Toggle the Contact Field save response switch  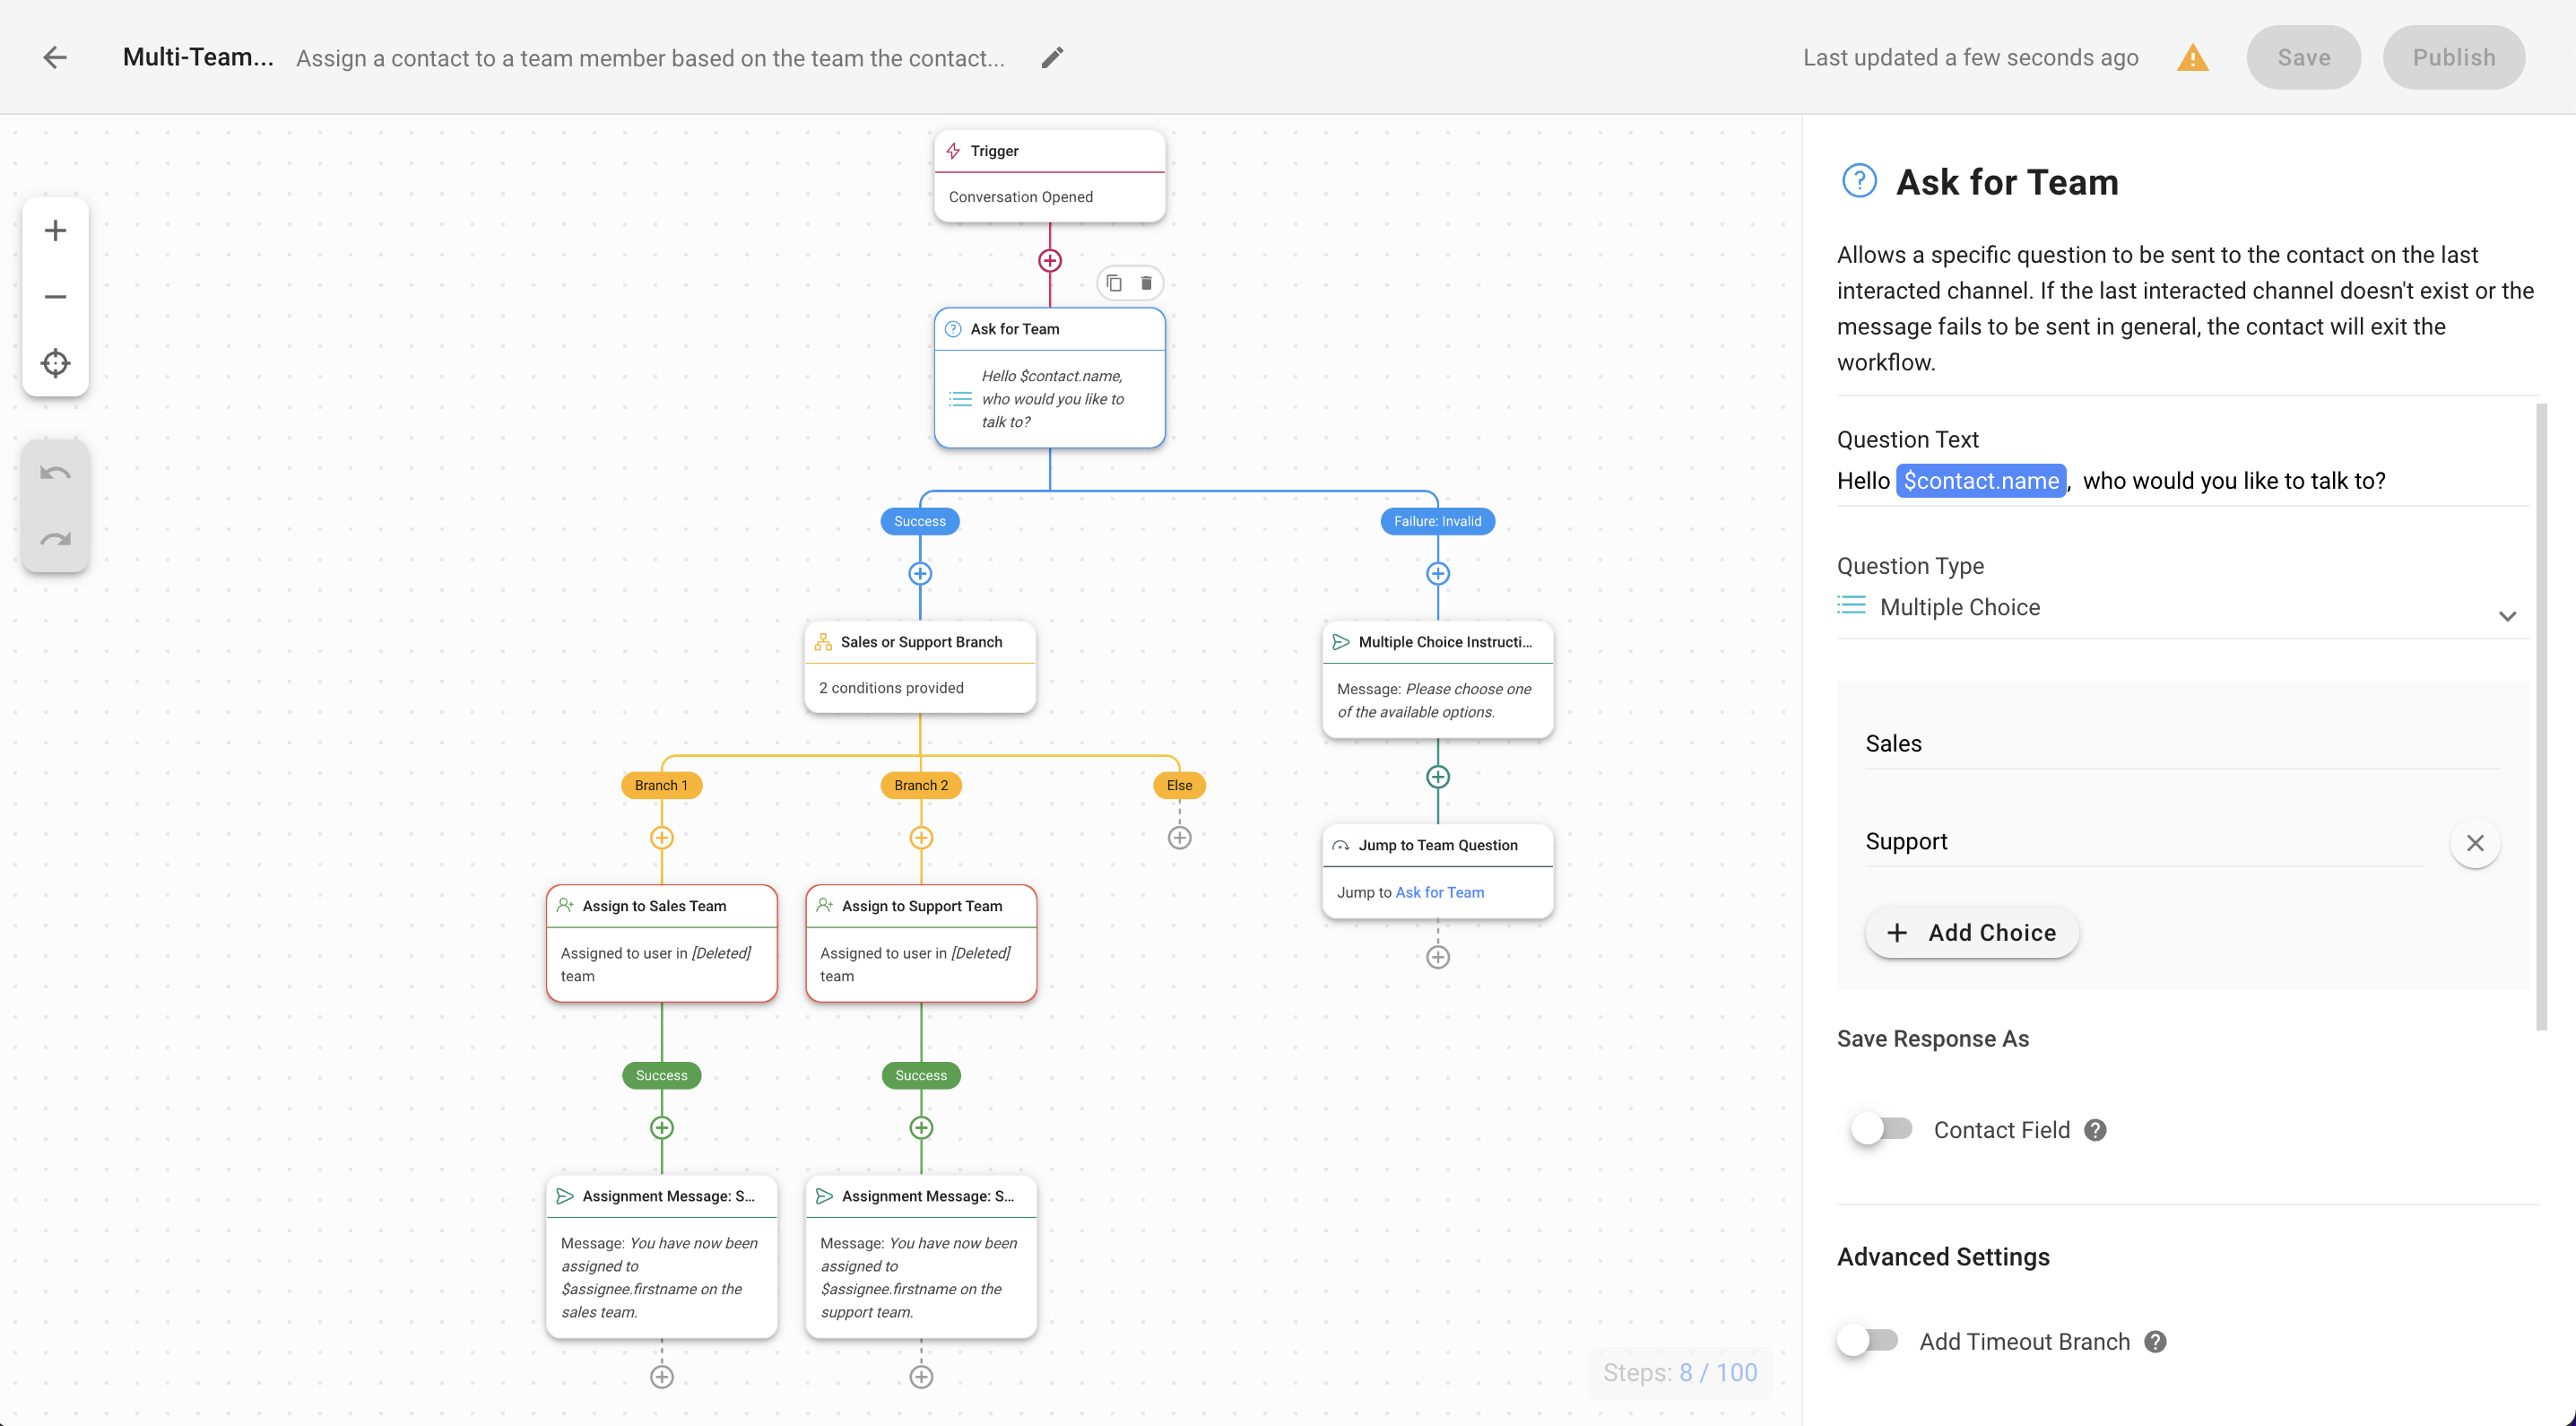[1881, 1129]
